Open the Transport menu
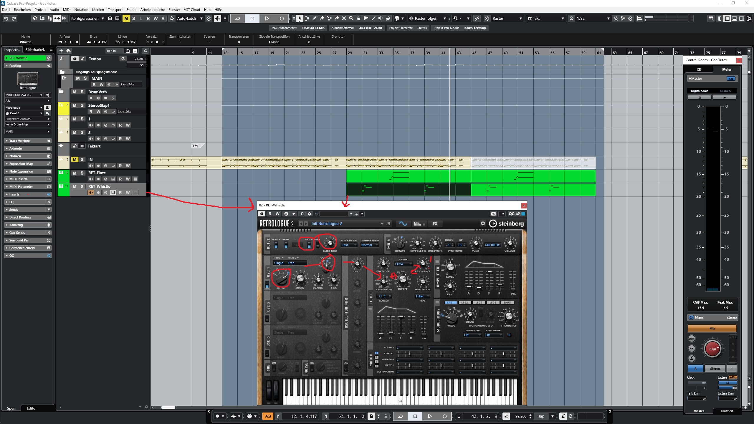 click(x=115, y=9)
